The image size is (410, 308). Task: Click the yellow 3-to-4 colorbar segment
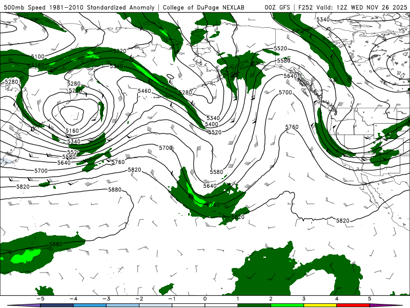pos(320,305)
